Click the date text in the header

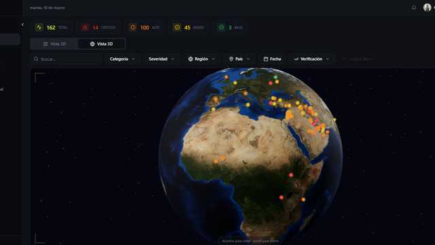(x=47, y=7)
